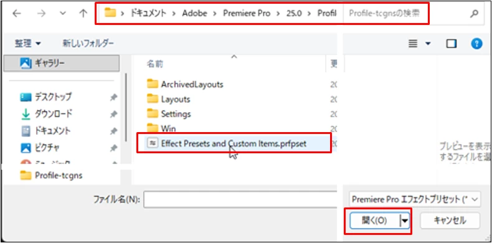
Task: Click the 開く(O) button
Action: 374,221
